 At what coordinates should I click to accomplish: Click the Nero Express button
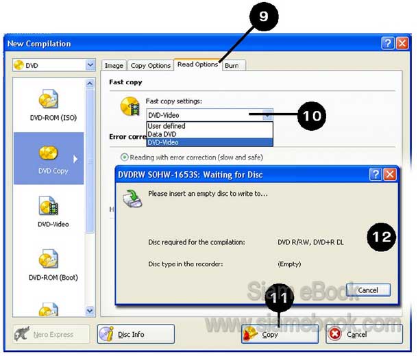[51, 334]
